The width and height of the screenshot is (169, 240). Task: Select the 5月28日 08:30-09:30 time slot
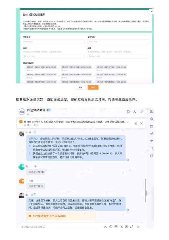coord(40,67)
